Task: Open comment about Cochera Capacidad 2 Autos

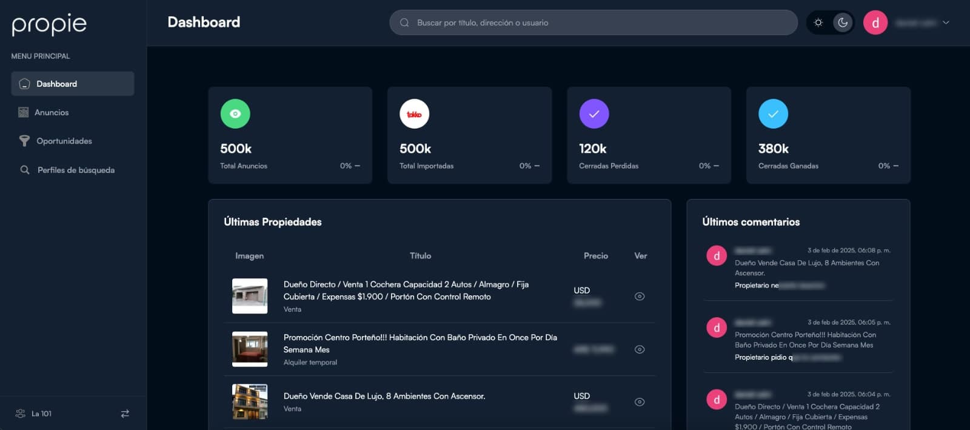Action: point(808,417)
